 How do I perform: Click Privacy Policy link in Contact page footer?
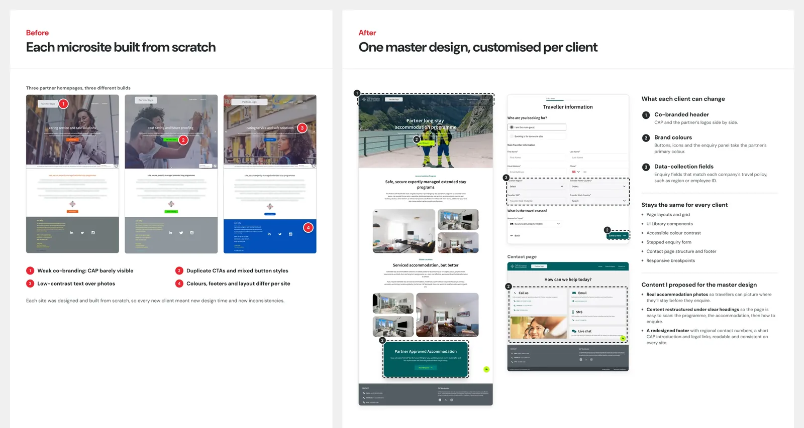606,369
